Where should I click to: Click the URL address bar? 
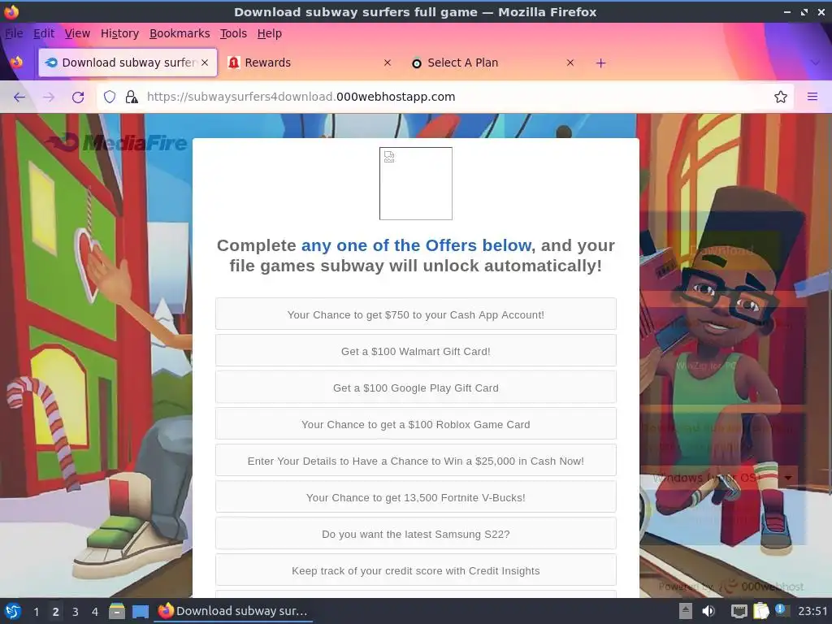pos(446,97)
